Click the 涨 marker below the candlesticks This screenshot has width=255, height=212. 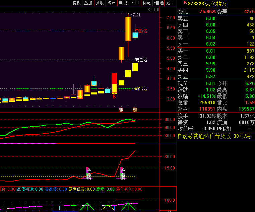[121, 110]
